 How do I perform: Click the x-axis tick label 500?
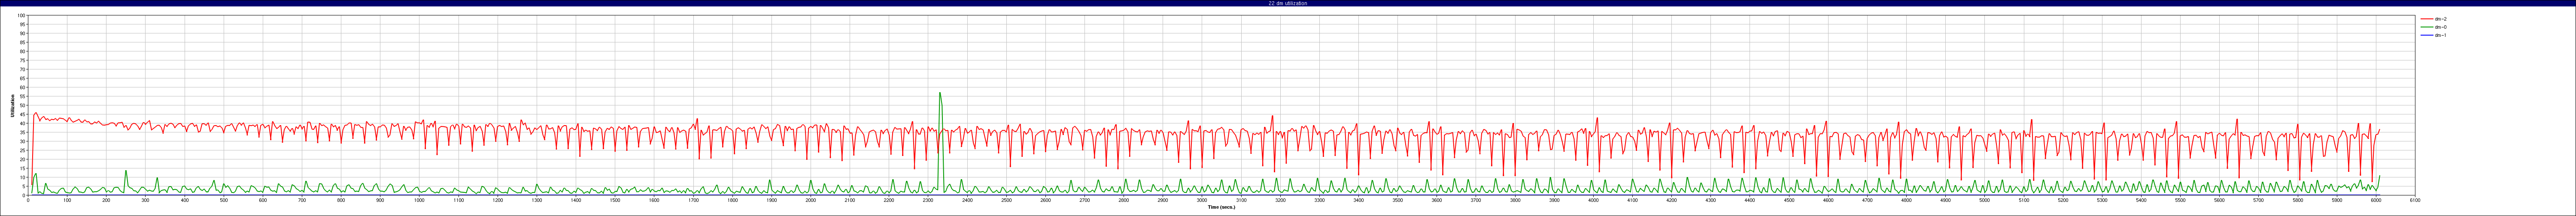pos(224,200)
